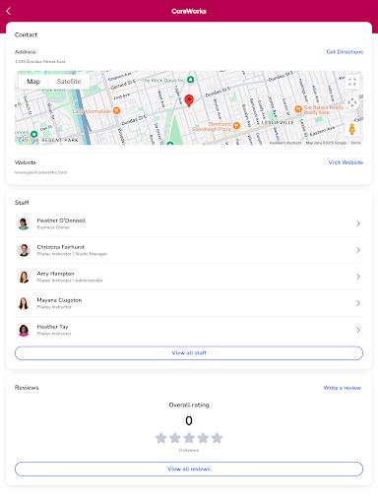
Task: Select the 'Business Owner' role text
Action: [53, 227]
